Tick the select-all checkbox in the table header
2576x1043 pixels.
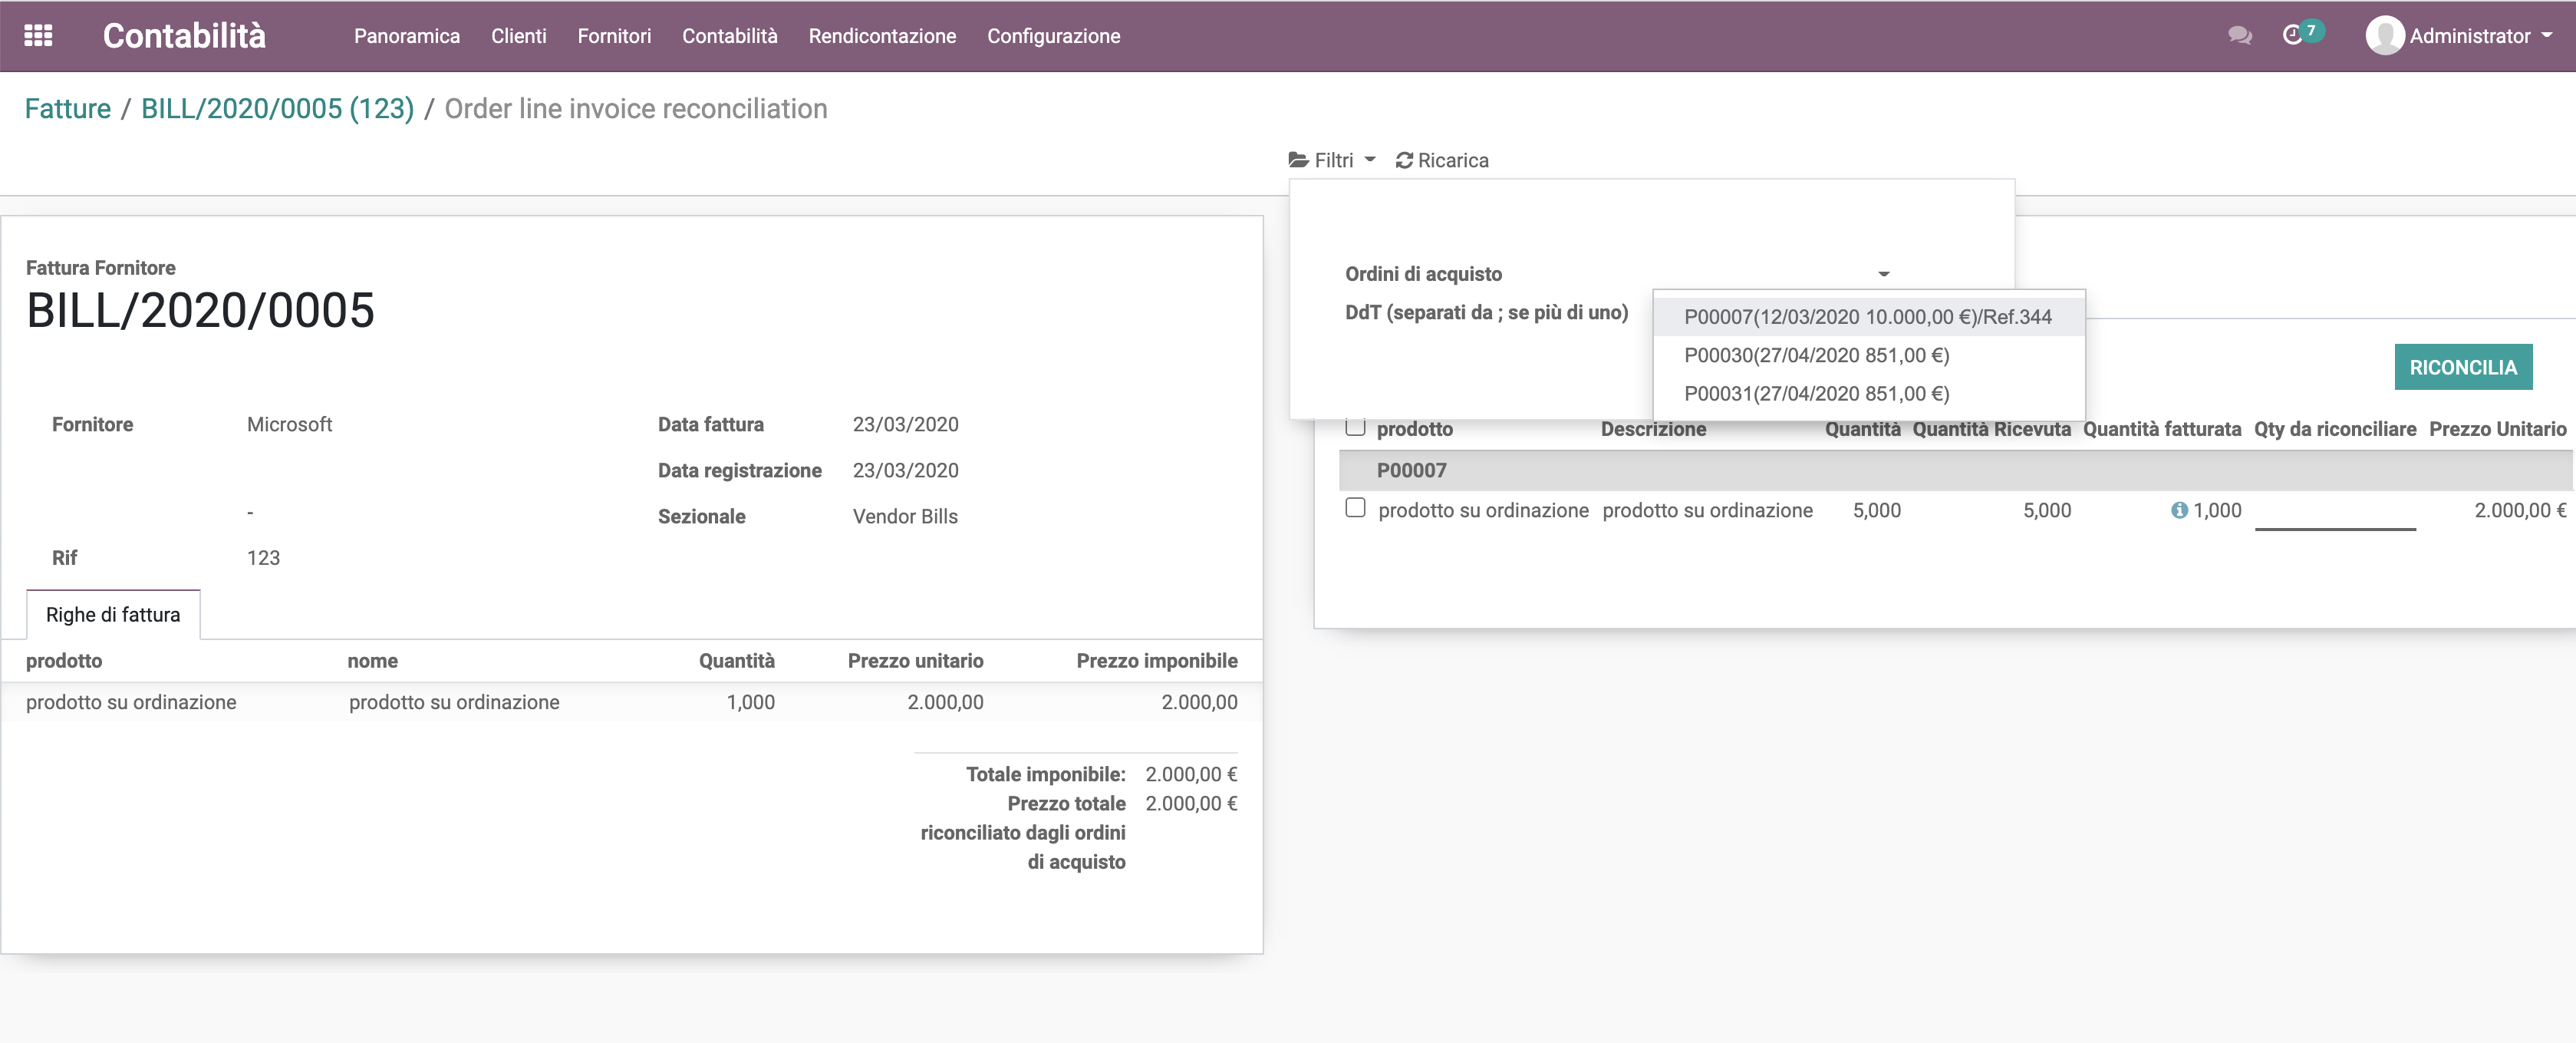point(1356,426)
